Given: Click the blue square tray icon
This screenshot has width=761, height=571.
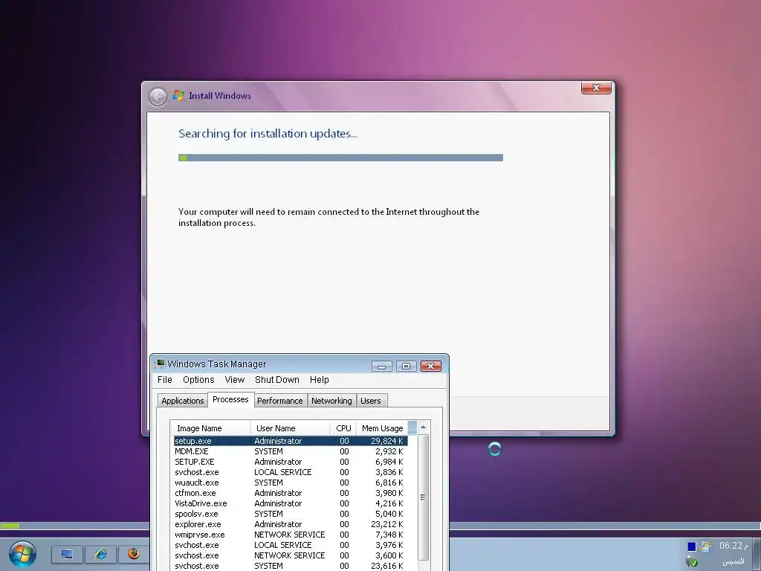Looking at the screenshot, I should 692,546.
